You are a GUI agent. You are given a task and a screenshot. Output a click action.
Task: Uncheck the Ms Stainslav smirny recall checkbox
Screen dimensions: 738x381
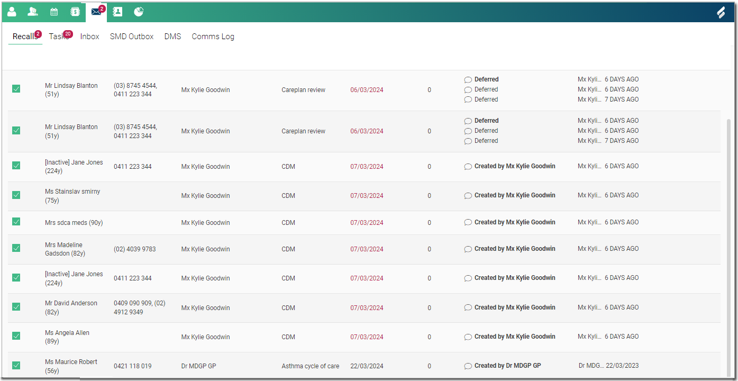16,195
